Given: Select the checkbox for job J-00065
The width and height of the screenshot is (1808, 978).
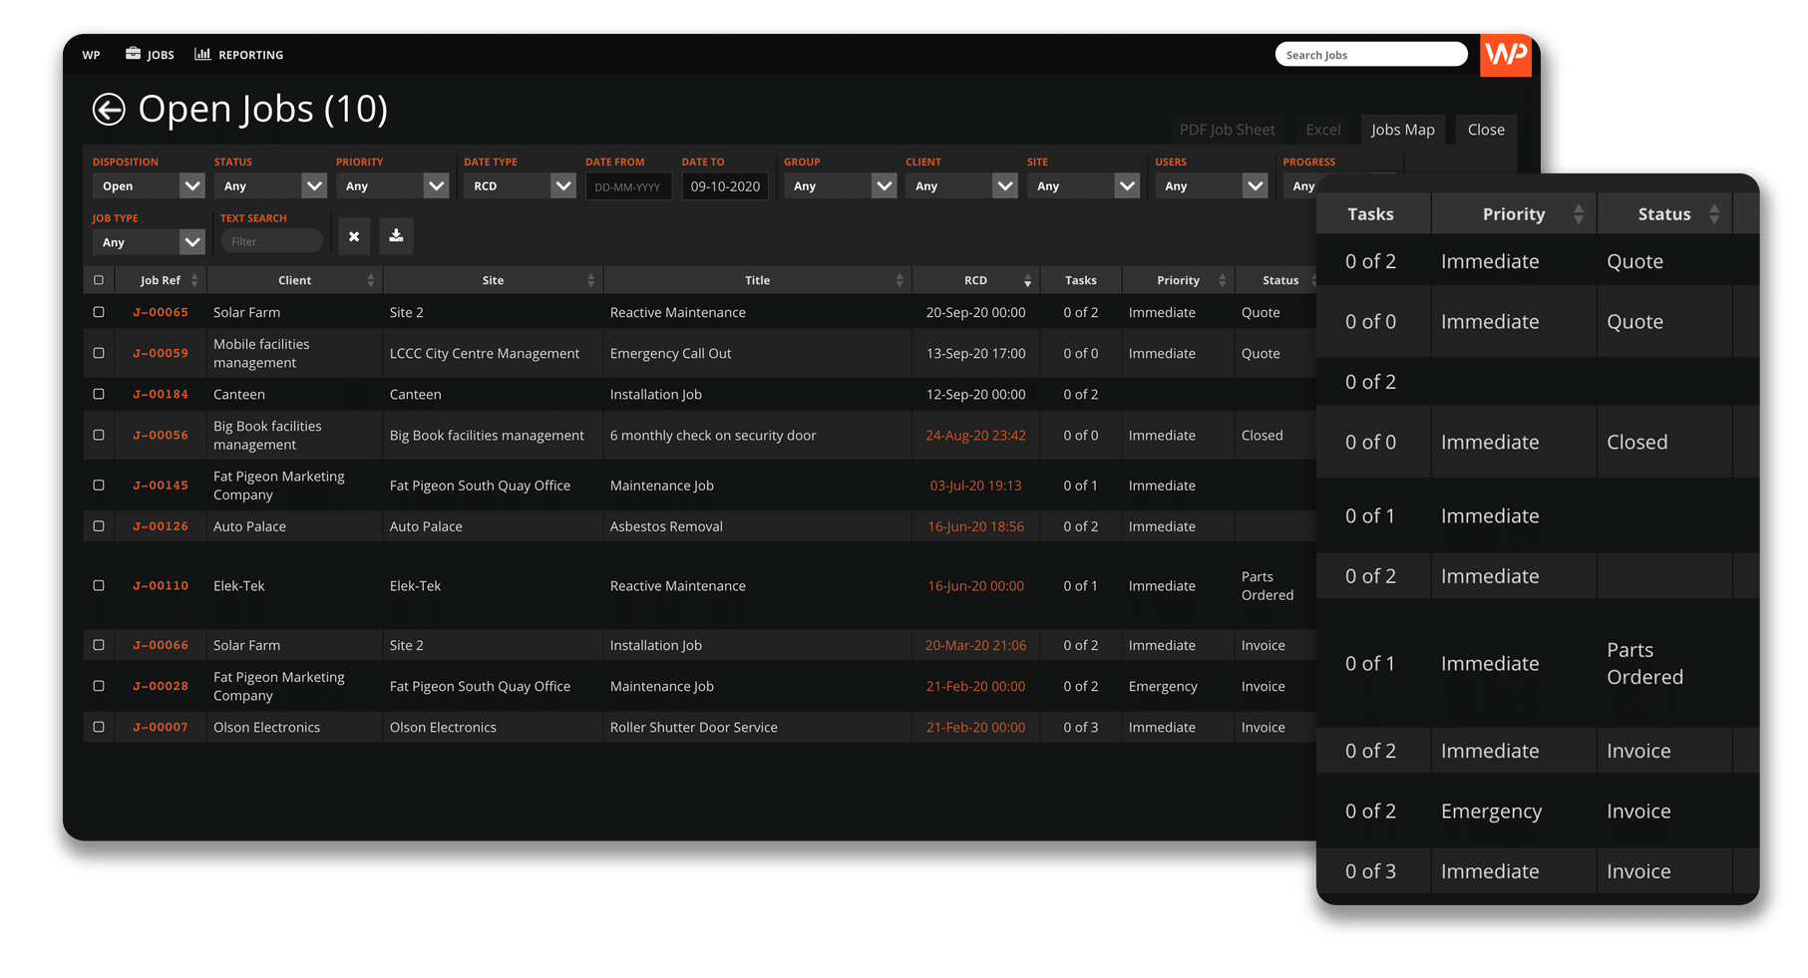Looking at the screenshot, I should [x=99, y=312].
